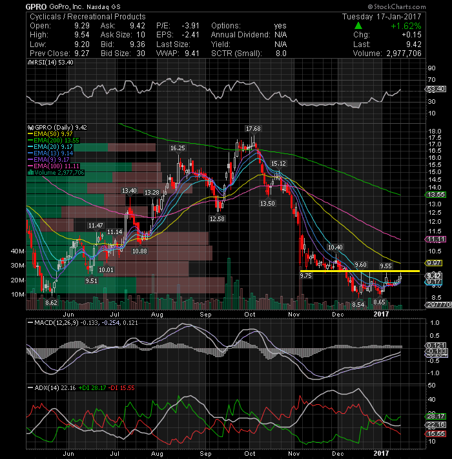Click the 13.50 low price label

coord(267,203)
